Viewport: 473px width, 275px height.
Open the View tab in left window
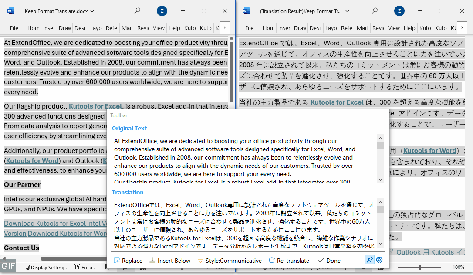coord(159,28)
